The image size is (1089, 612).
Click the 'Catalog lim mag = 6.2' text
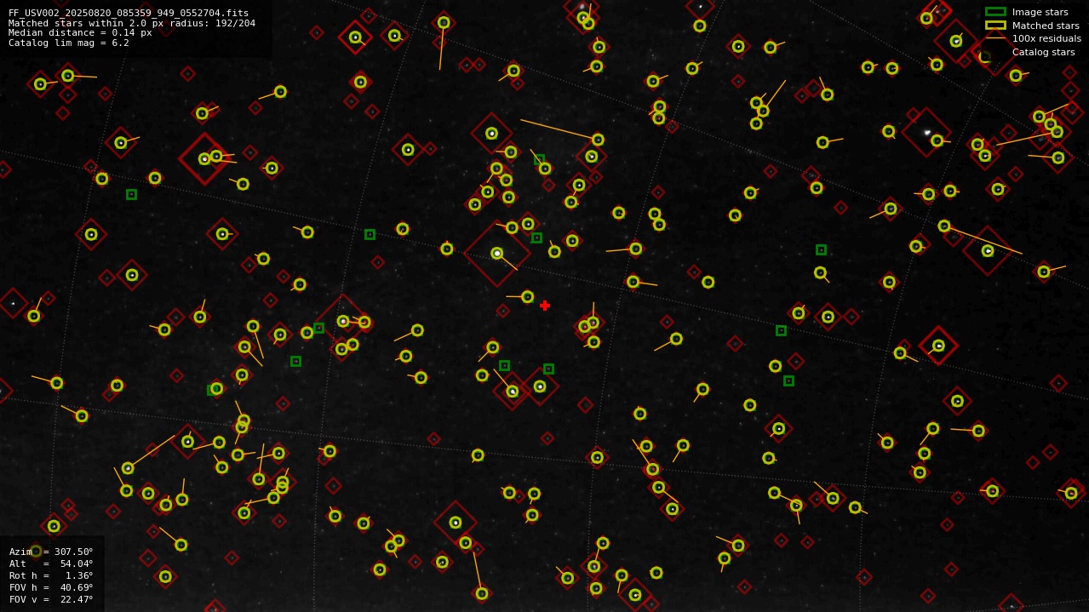click(x=69, y=43)
